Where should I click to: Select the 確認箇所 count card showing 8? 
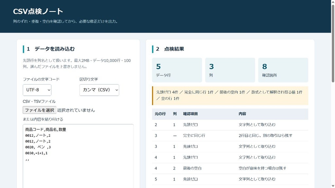283,70
